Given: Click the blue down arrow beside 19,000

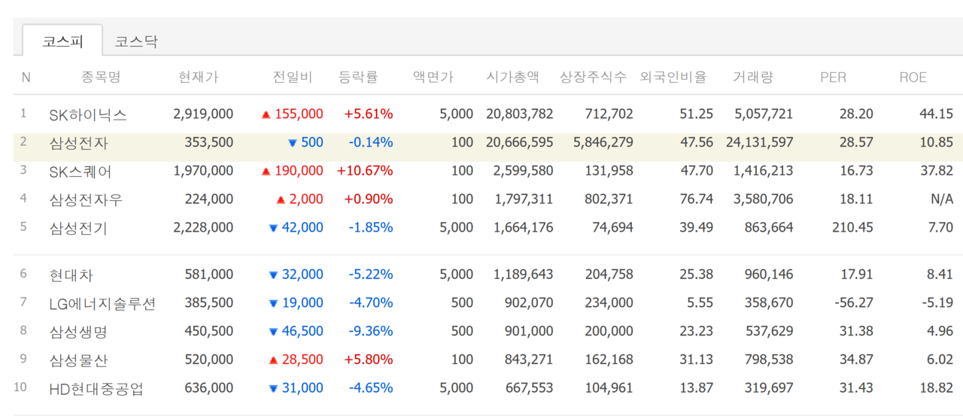Looking at the screenshot, I should [273, 304].
